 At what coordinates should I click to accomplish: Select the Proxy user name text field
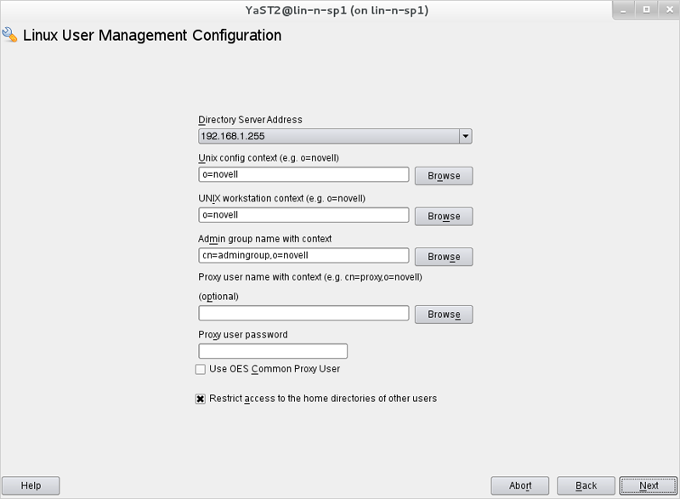pos(303,314)
